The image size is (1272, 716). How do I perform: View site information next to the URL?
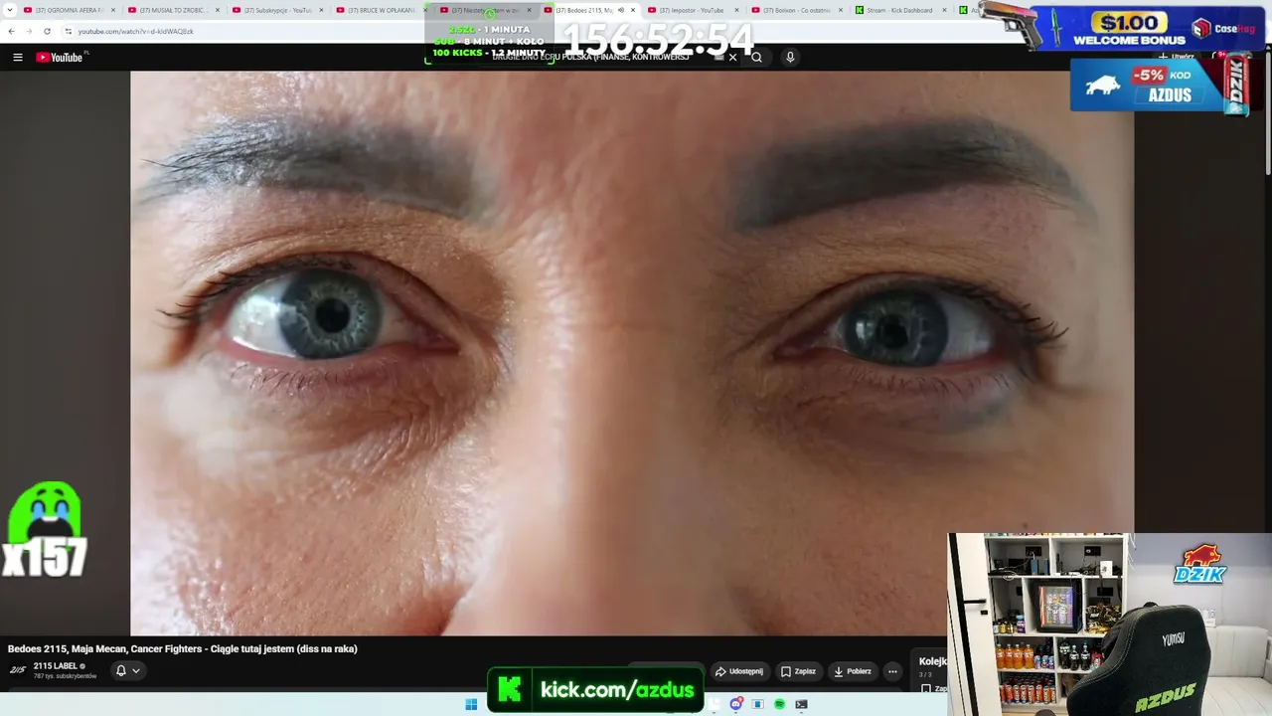tap(68, 31)
